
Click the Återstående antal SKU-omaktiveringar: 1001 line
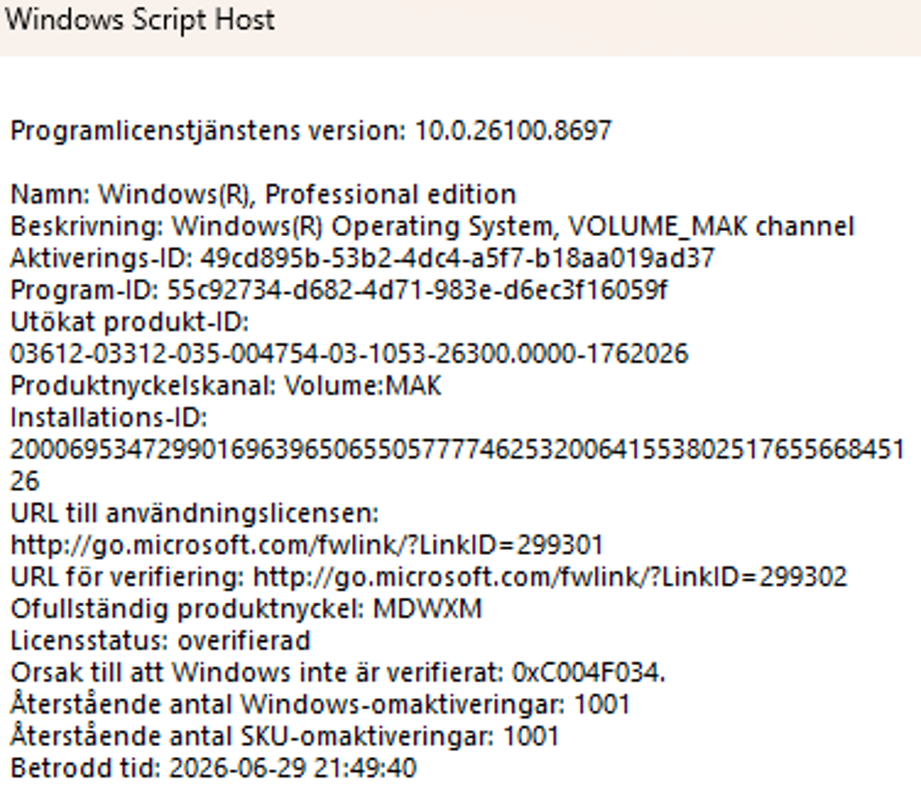click(x=285, y=737)
